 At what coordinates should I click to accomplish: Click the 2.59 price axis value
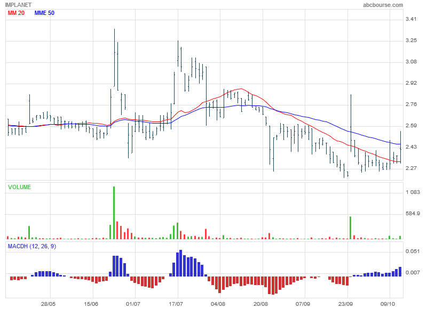click(411, 126)
